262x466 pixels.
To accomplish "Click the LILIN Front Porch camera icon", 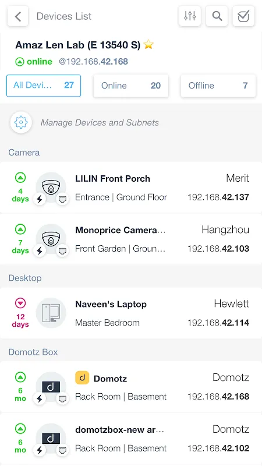I will click(51, 187).
